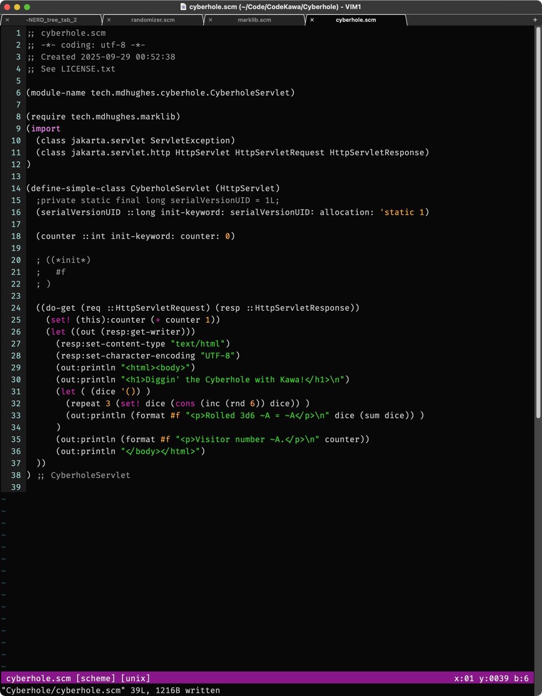
Task: Close the cyberhole.scm tab
Action: [x=312, y=20]
